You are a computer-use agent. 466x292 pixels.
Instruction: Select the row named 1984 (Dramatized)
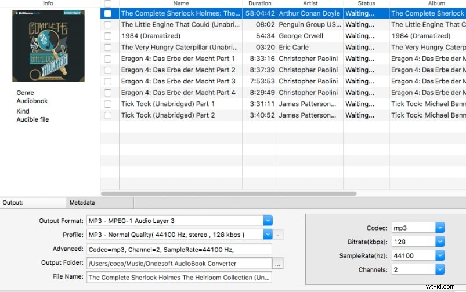pos(151,36)
